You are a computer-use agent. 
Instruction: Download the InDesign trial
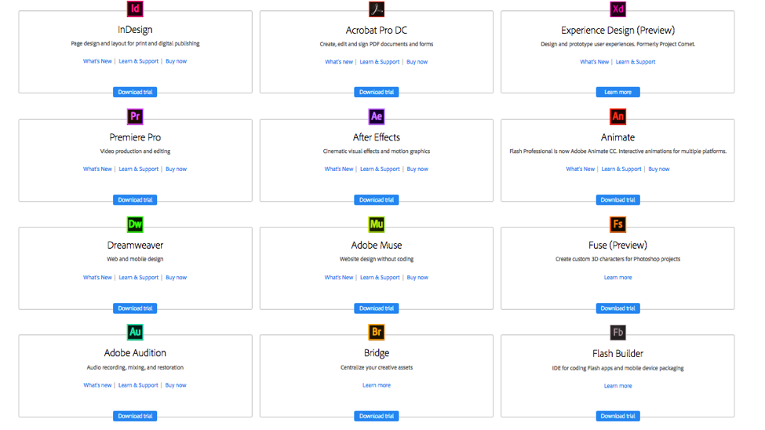(x=135, y=93)
